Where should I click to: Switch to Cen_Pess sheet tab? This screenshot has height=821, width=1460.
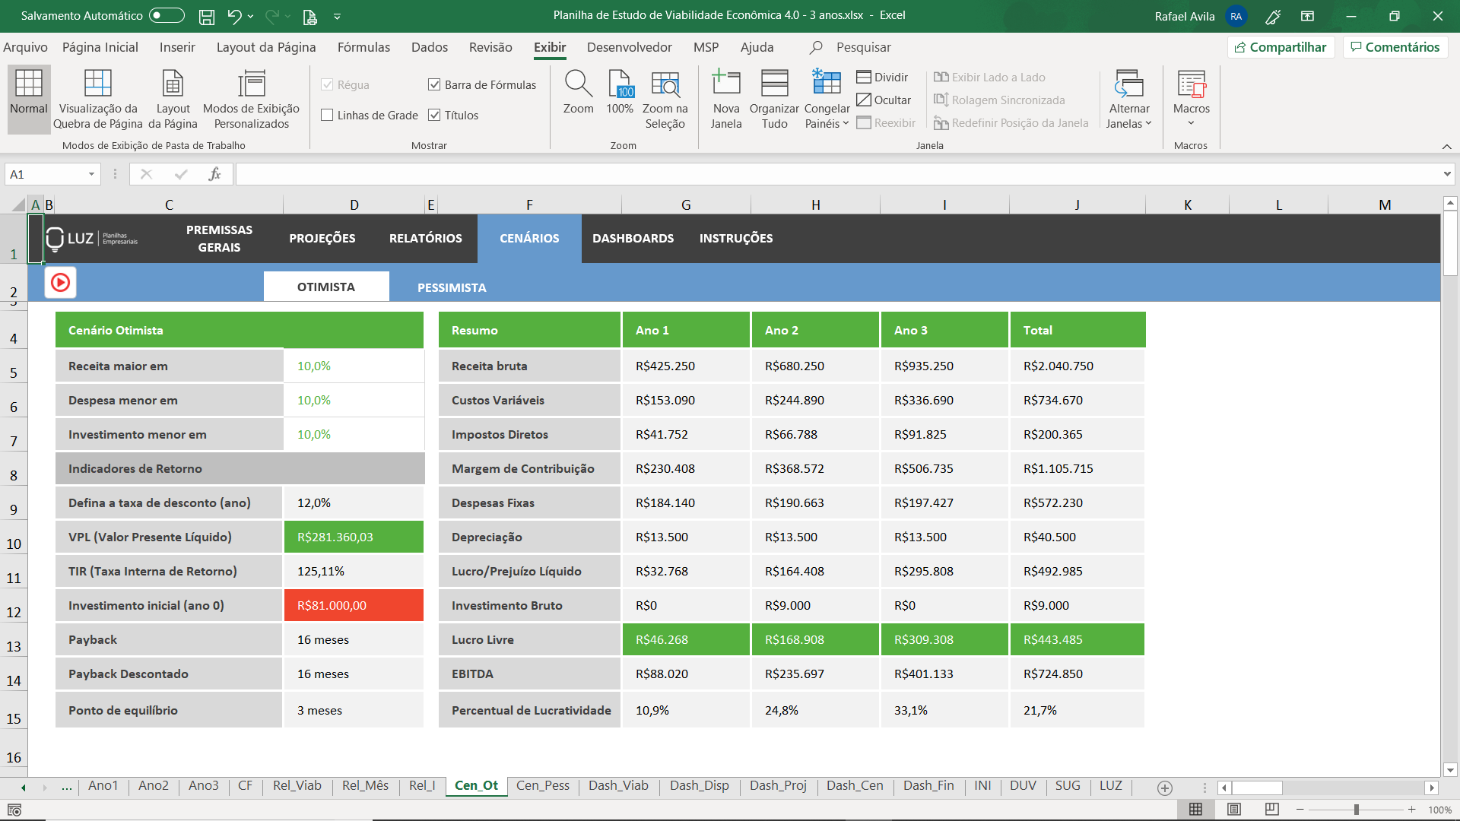542,786
